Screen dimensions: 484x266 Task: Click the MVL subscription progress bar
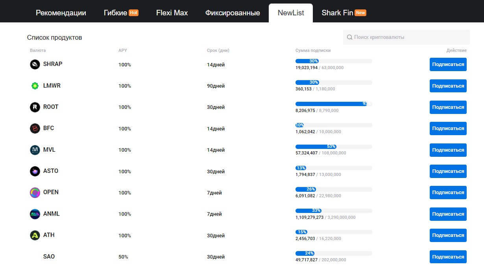334,147
